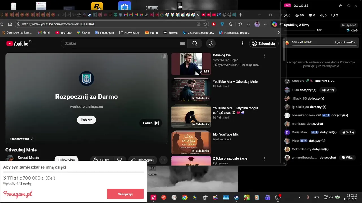Open YouTube bookmark in favorites bar
This screenshot has width=362, height=203.
(x=64, y=33)
